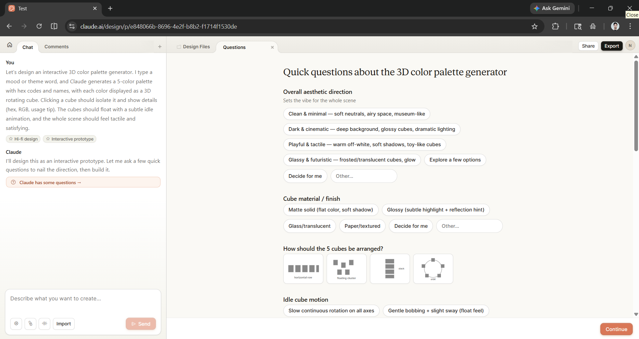Click the browser address bar URL
This screenshot has width=639, height=339.
click(x=159, y=26)
